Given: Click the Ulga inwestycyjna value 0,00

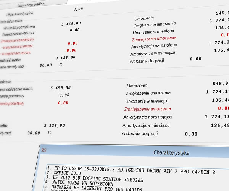Looking at the screenshot, I should [78, 9].
